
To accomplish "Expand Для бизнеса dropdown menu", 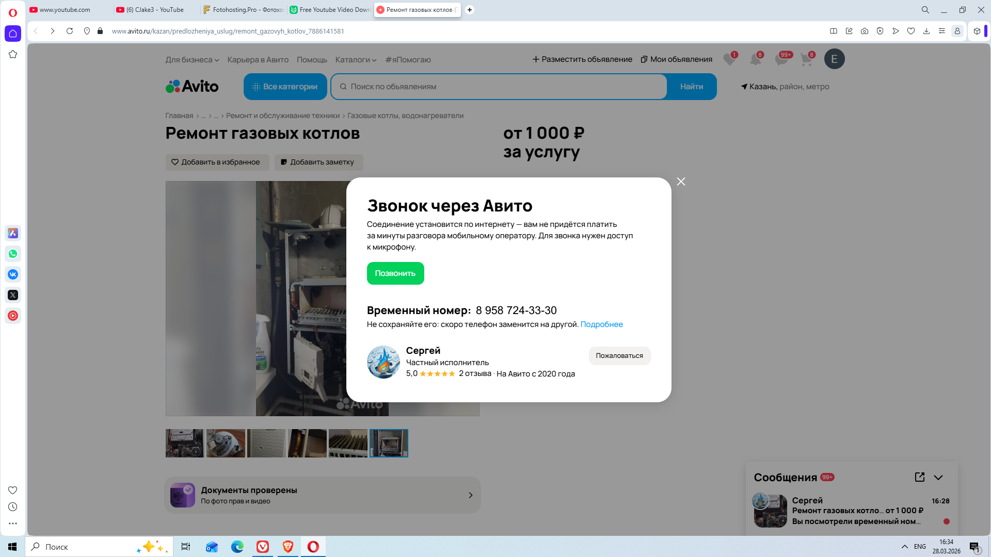I will (192, 60).
